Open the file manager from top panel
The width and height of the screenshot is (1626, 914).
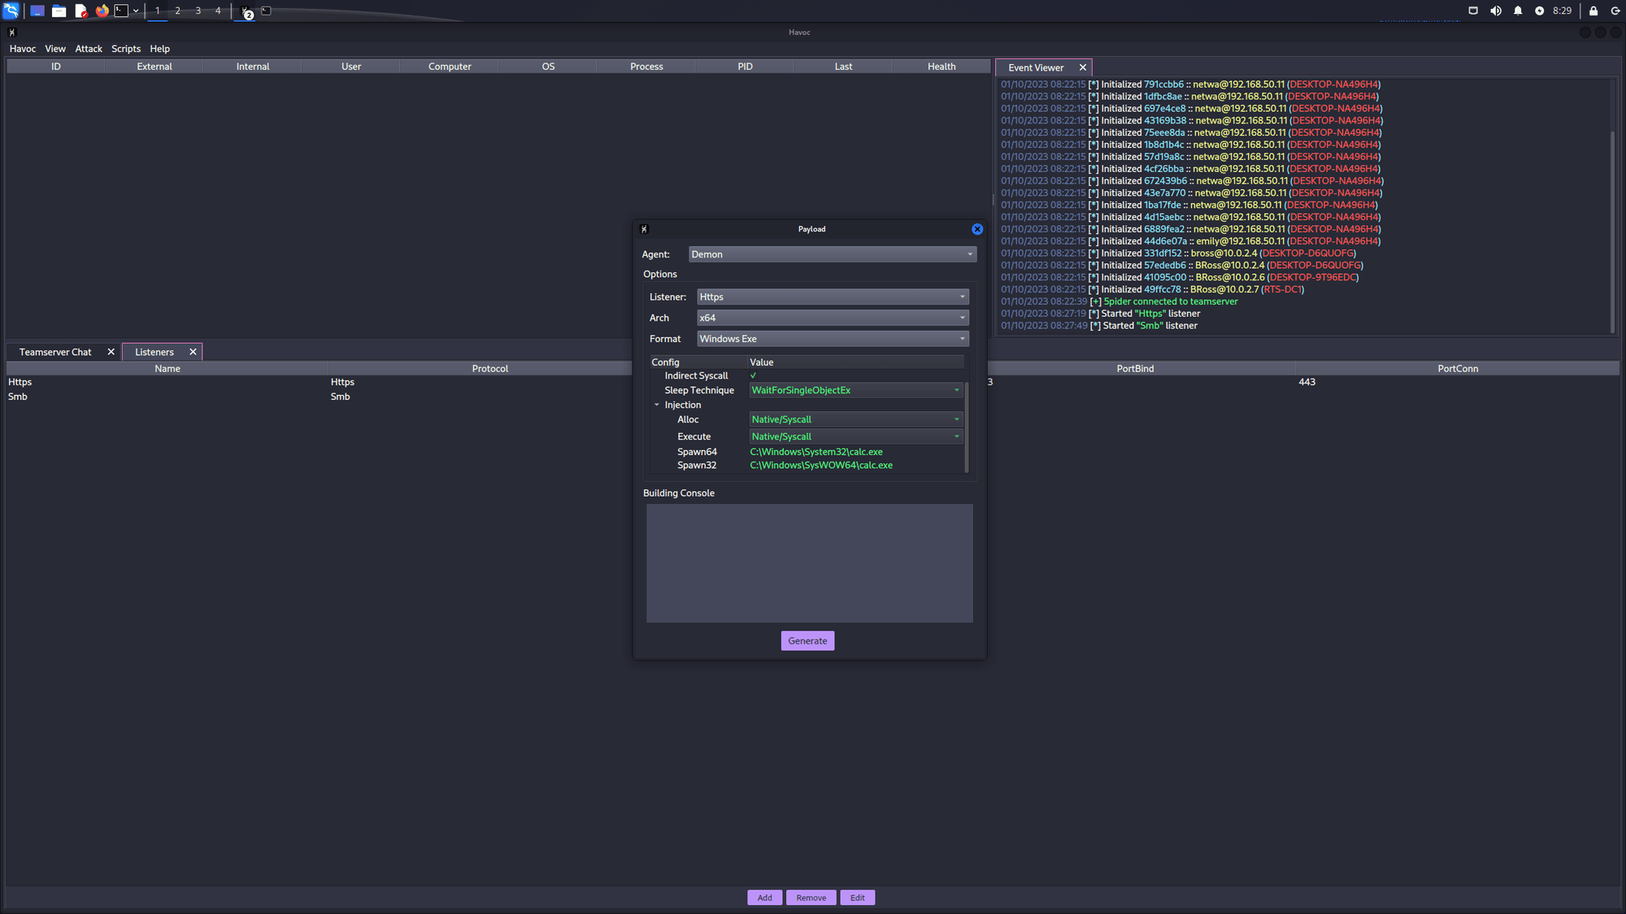(59, 11)
